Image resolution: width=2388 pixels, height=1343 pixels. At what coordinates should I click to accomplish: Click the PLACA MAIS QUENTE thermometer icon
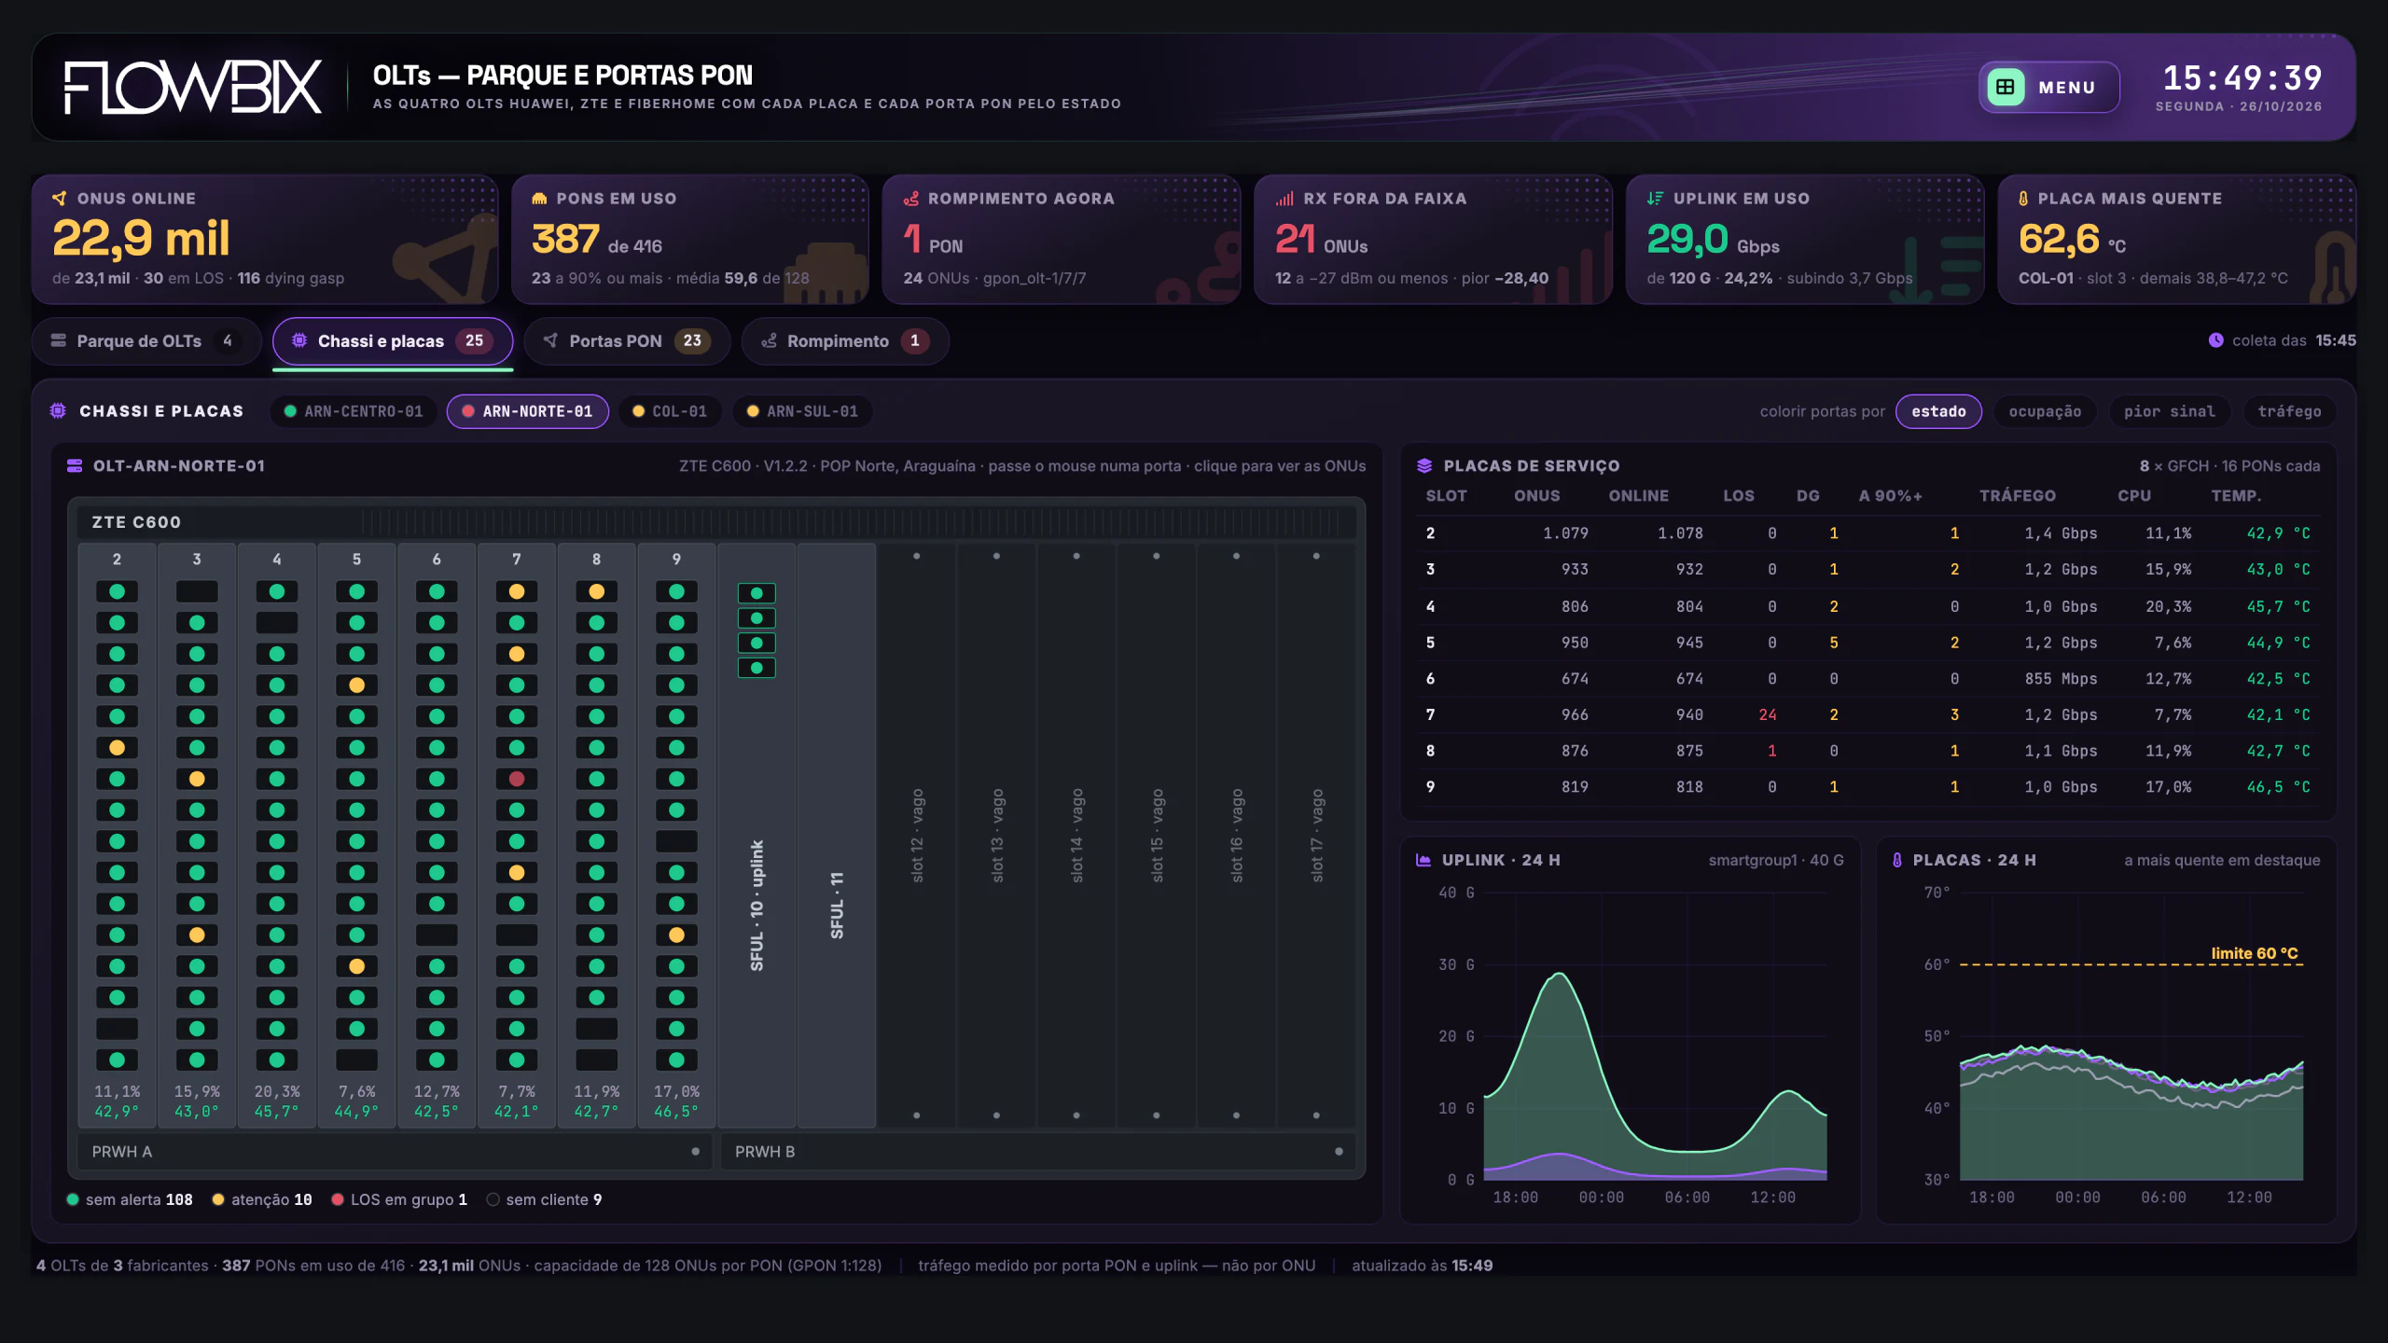[2023, 198]
